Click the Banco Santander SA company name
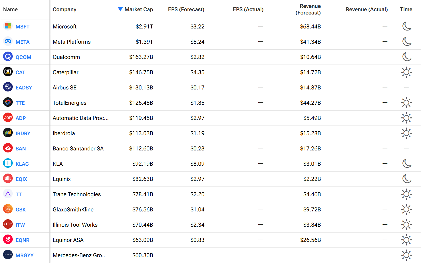The height and width of the screenshot is (263, 421). (x=78, y=148)
